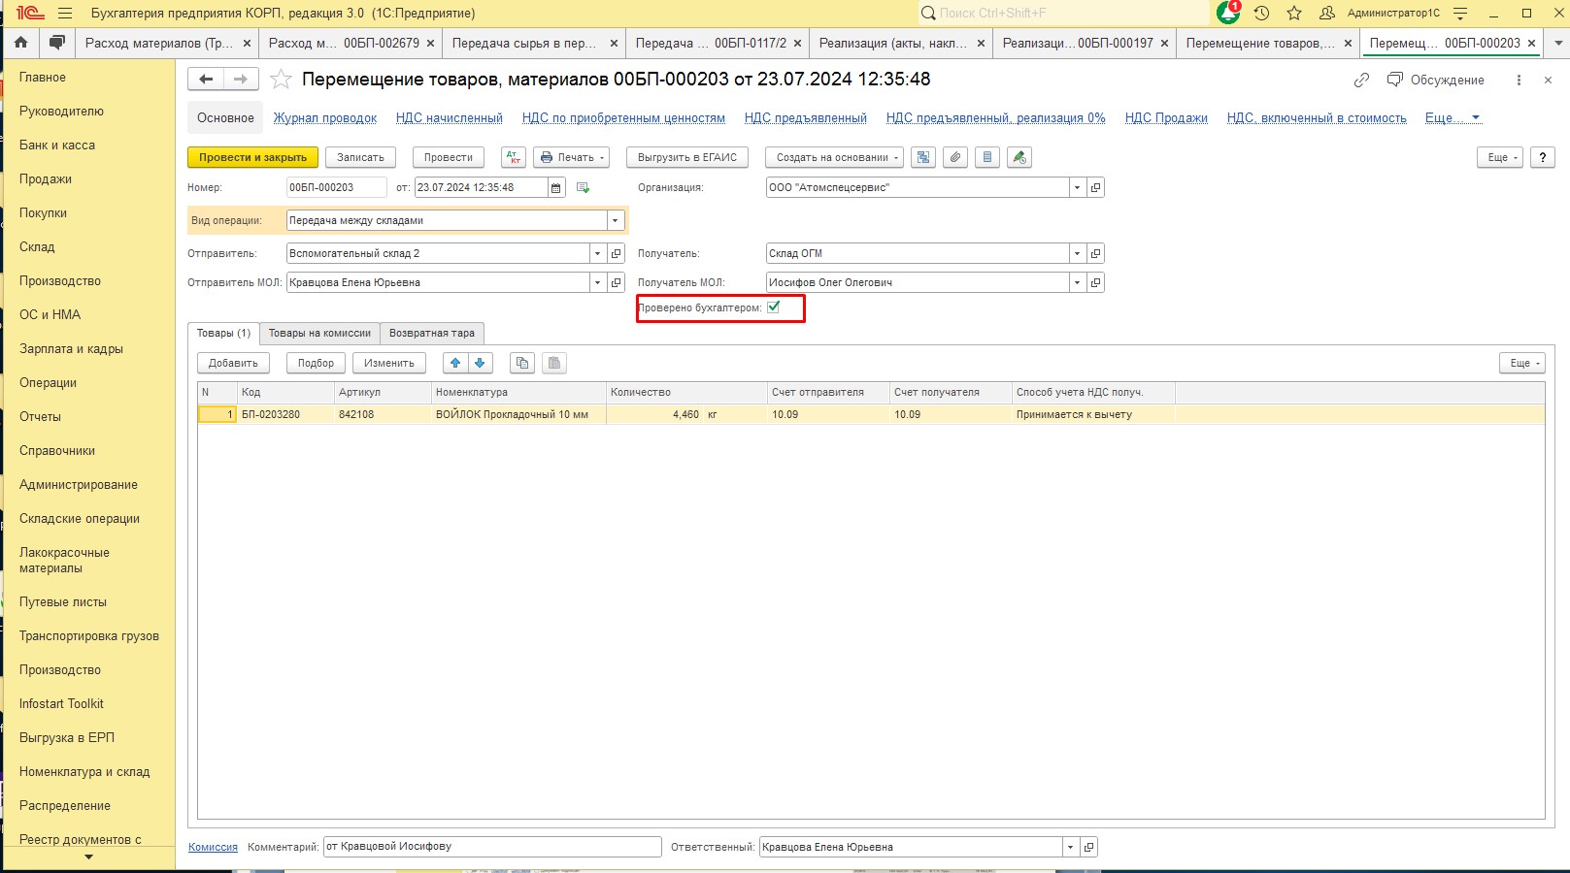The height and width of the screenshot is (873, 1570).
Task: Open Склад section in sidebar
Action: 37,246
